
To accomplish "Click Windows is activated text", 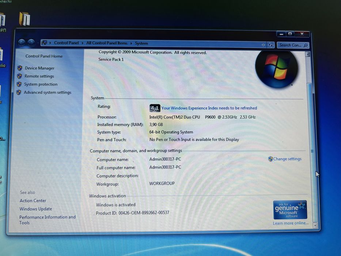I will (116, 205).
